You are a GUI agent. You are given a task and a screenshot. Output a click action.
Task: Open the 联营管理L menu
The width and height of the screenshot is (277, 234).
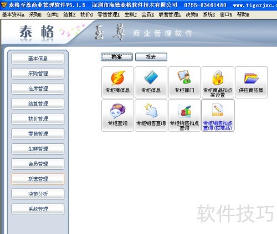pos(170,14)
